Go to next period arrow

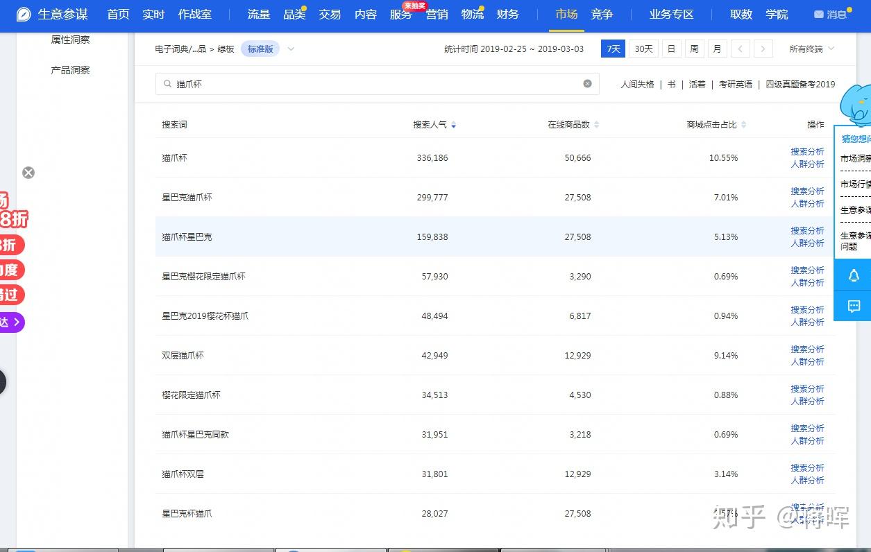763,49
